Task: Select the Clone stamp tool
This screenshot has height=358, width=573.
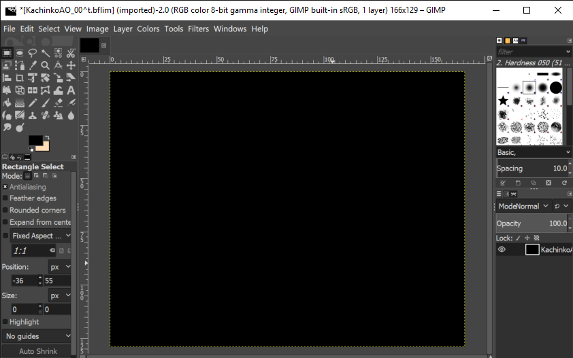Action: 32,115
